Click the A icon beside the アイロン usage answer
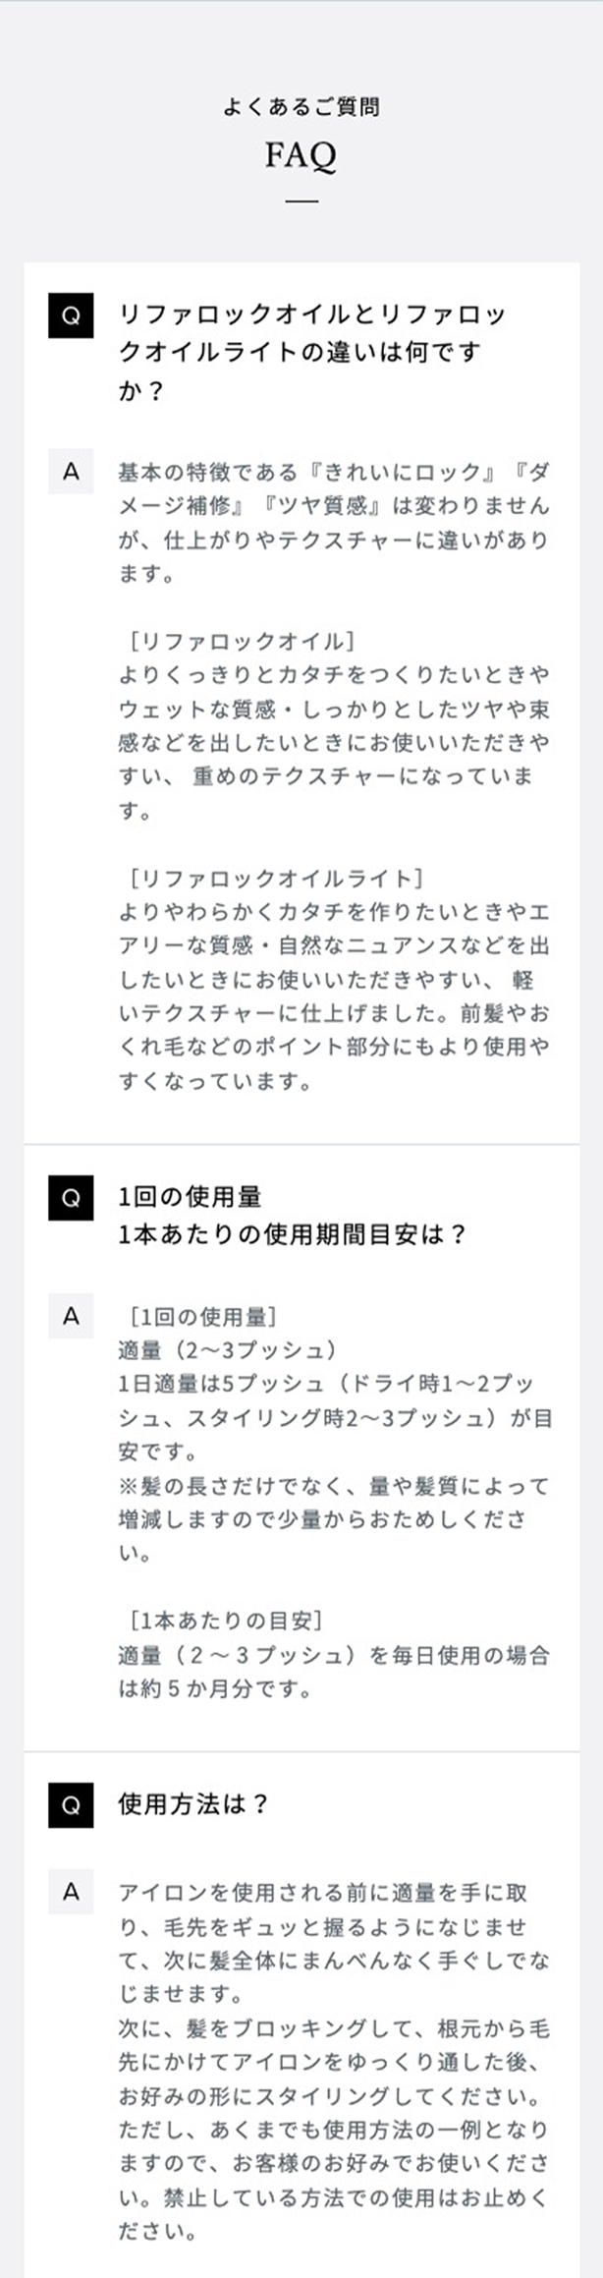603x2278 pixels. (x=71, y=1892)
